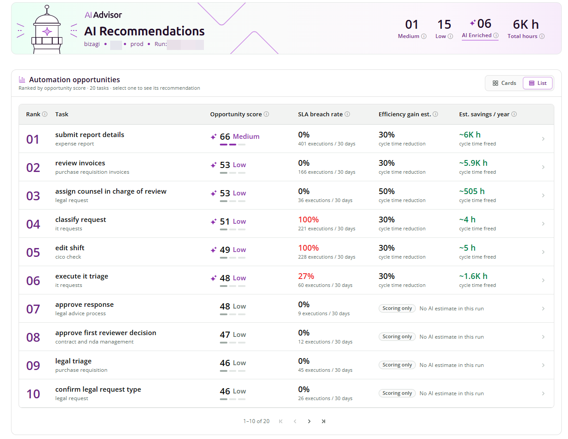Switch to Cards view
Image resolution: width=568 pixels, height=439 pixels.
coord(504,83)
